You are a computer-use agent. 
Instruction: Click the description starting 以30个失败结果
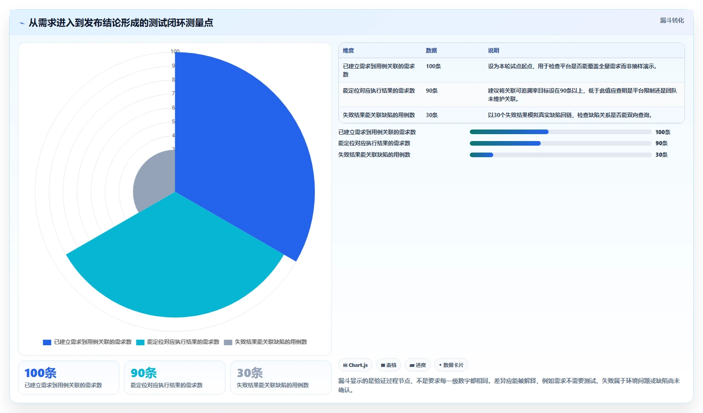(x=570, y=115)
